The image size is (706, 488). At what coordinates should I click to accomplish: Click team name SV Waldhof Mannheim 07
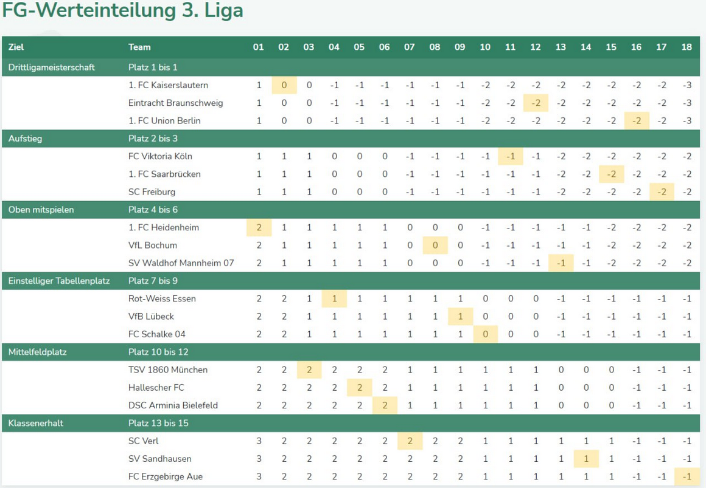point(181,263)
